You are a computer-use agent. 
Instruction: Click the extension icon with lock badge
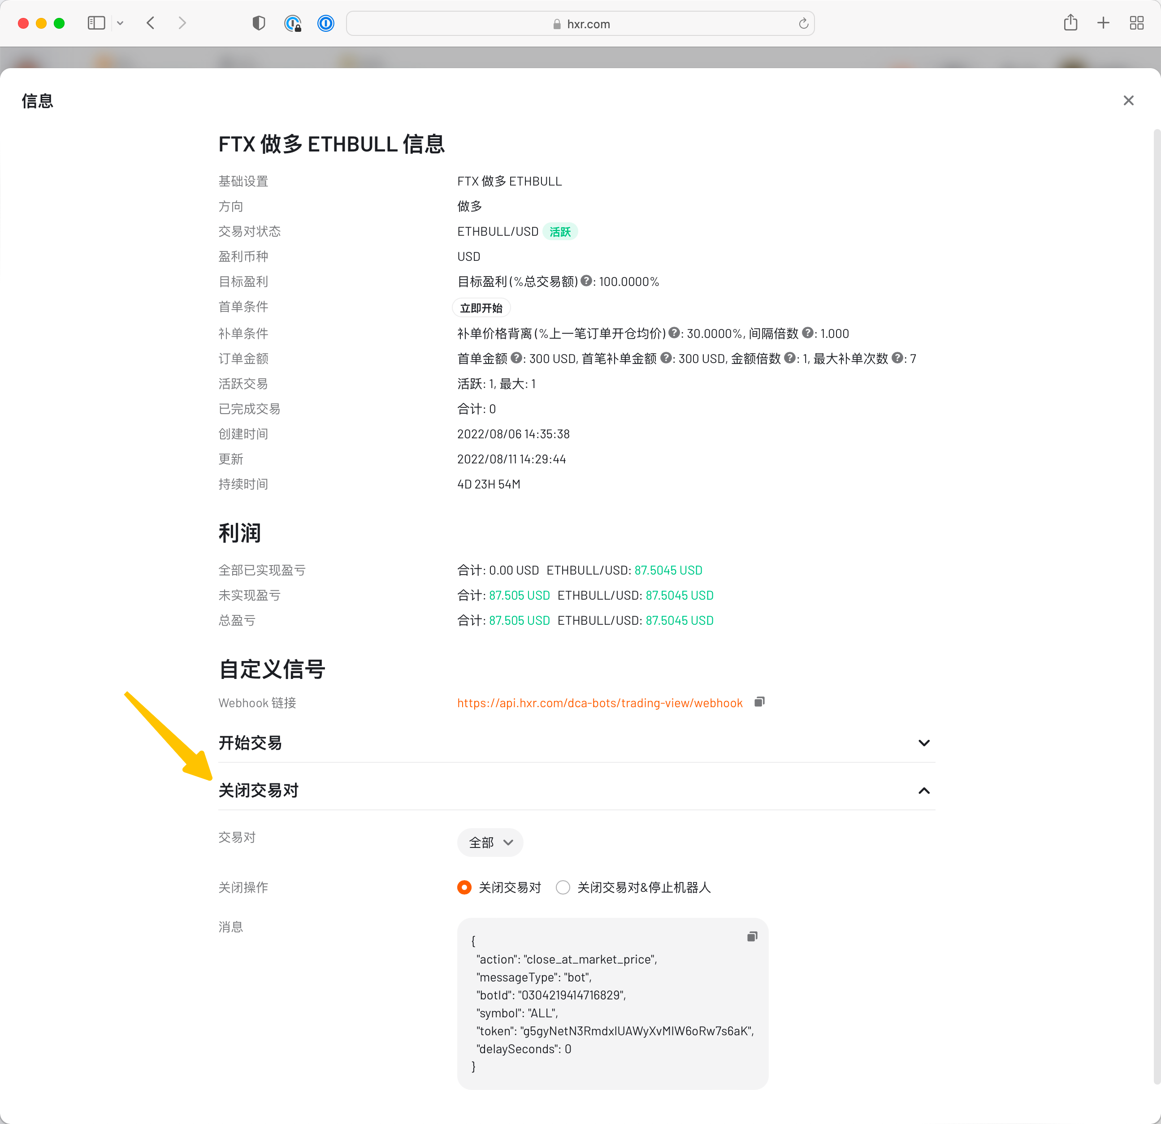[x=293, y=24]
